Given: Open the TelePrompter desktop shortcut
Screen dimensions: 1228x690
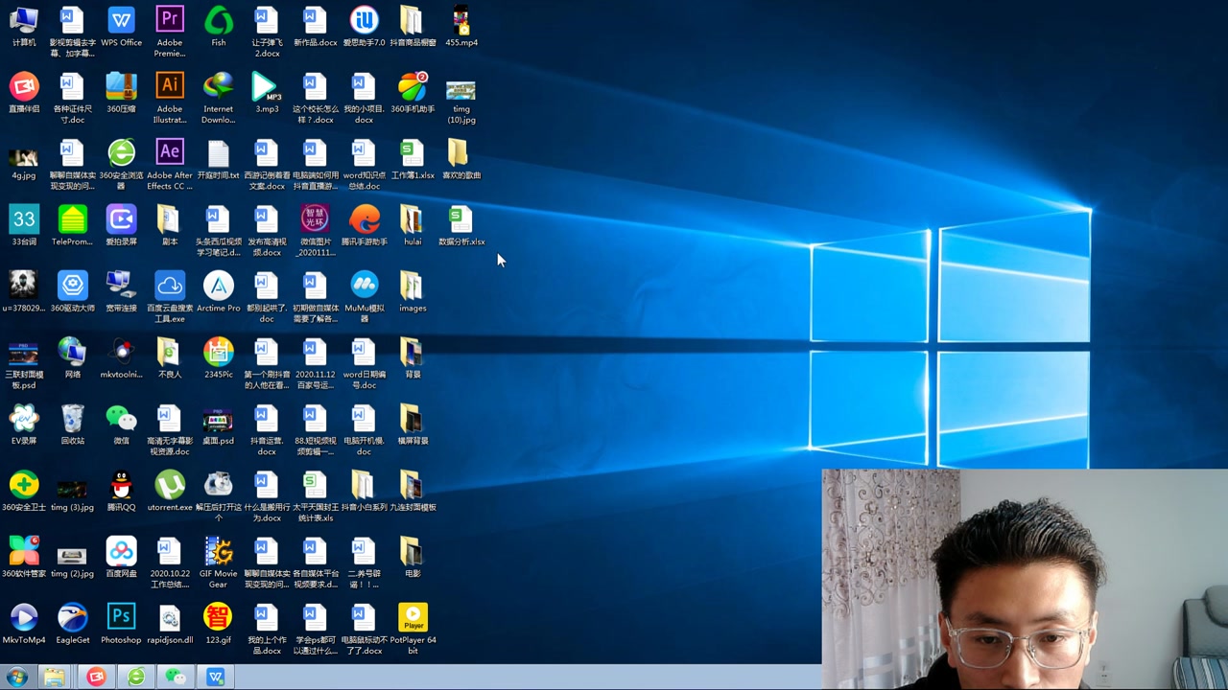Looking at the screenshot, I should (x=73, y=225).
